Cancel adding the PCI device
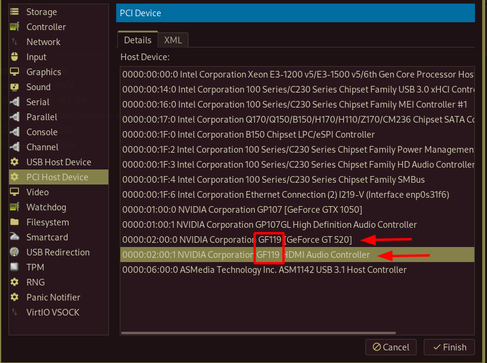The width and height of the screenshot is (487, 363). [x=391, y=347]
